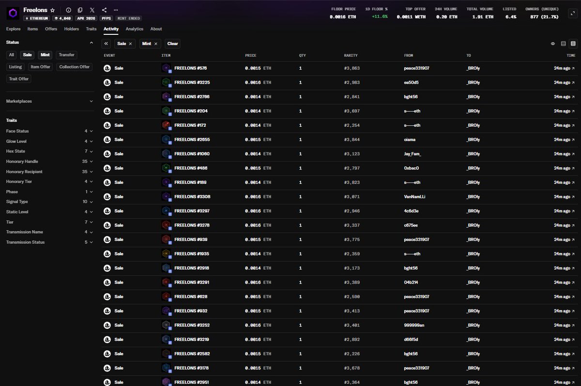This screenshot has height=386, width=581.
Task: Click the 4,040 supply badge
Action: coord(62,18)
